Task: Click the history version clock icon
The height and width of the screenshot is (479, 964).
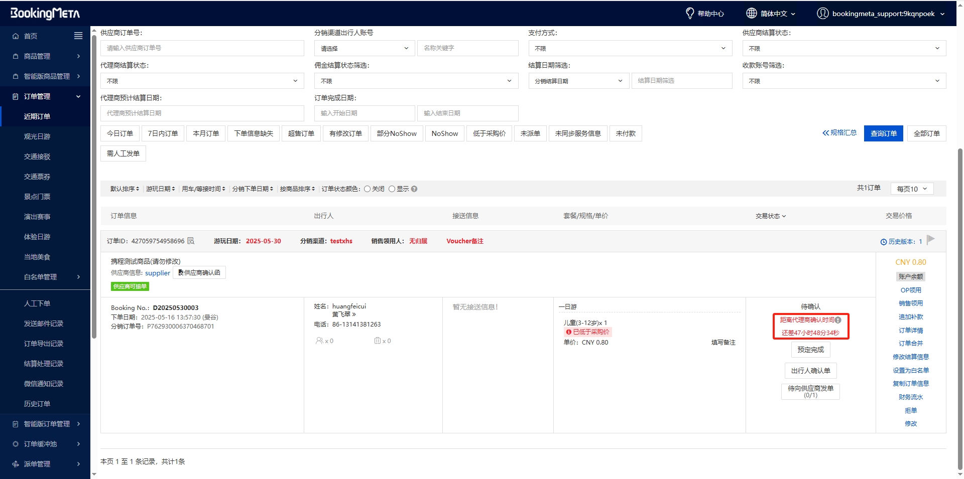Action: point(883,242)
